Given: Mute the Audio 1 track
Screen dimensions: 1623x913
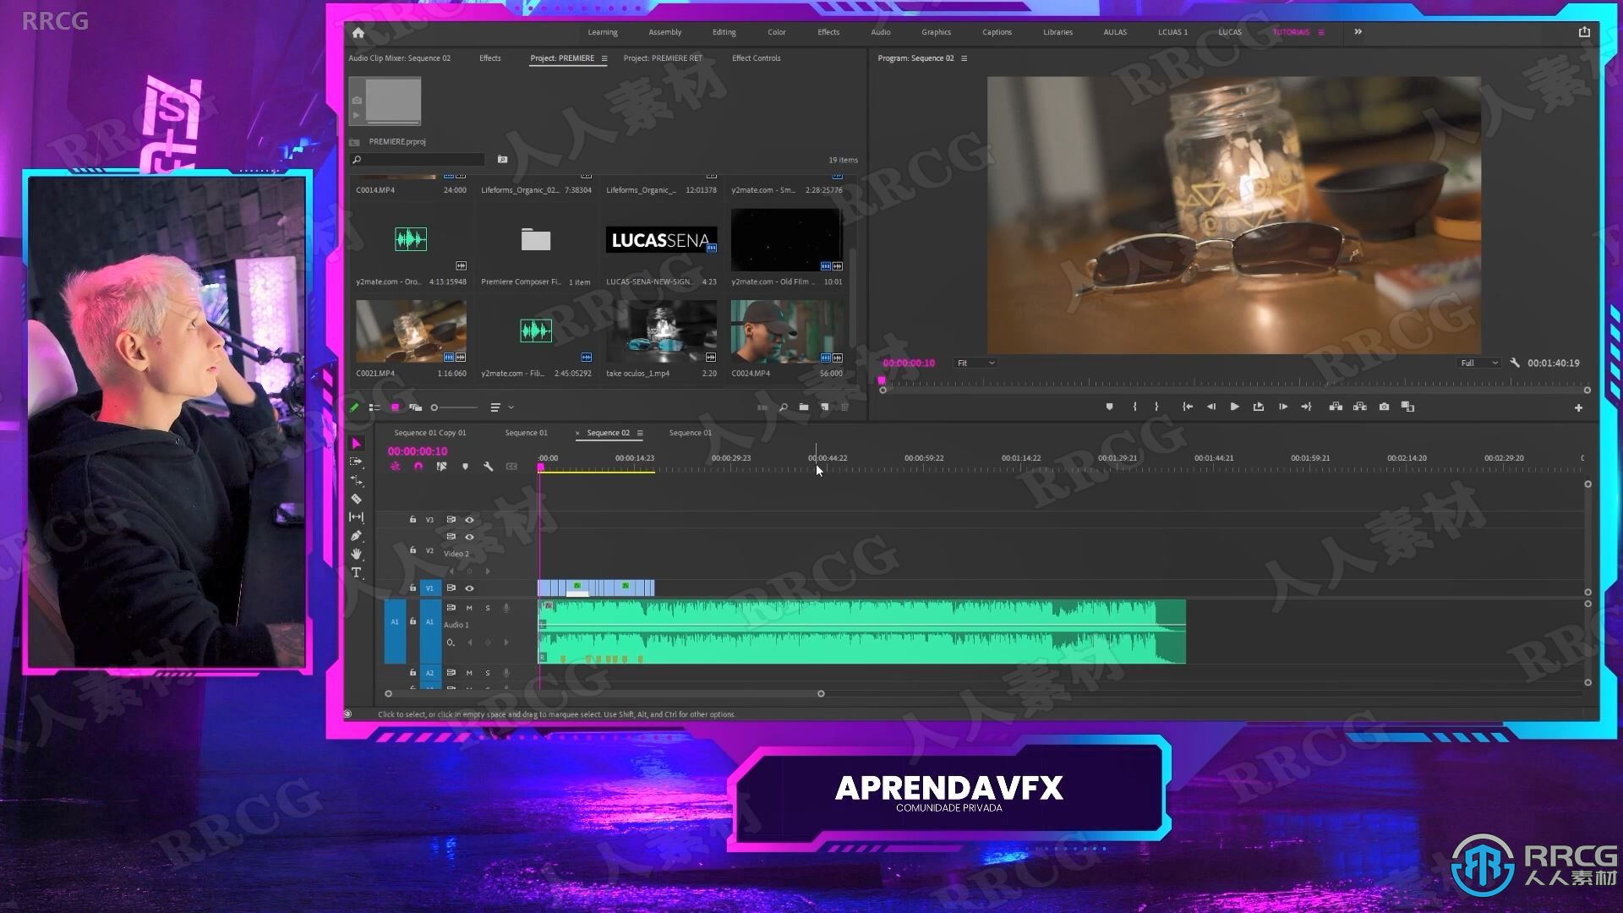Looking at the screenshot, I should (469, 608).
